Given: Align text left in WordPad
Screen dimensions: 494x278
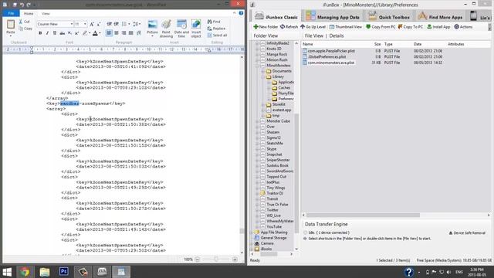Looking at the screenshot, I should click(x=109, y=33).
